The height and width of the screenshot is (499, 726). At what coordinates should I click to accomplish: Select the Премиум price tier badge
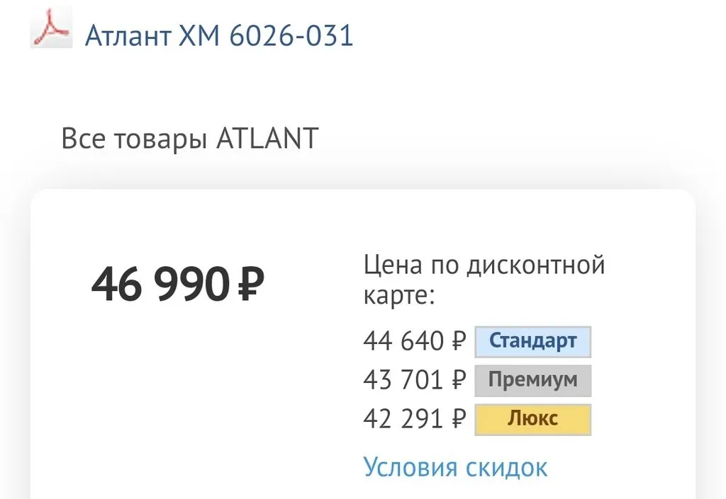[x=532, y=379]
